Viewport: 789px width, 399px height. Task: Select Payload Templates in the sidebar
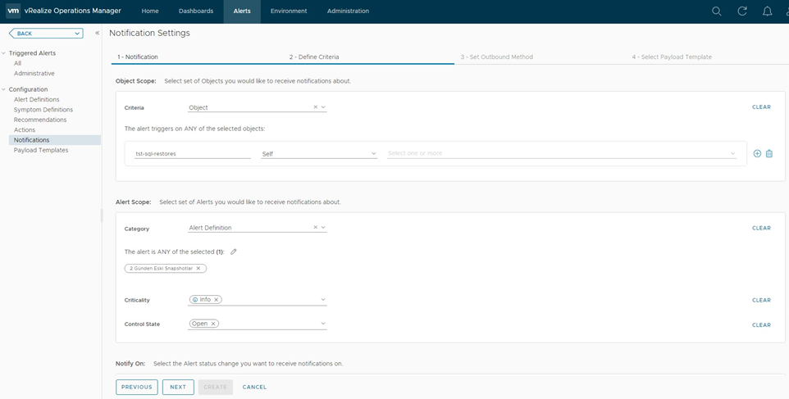pos(41,150)
